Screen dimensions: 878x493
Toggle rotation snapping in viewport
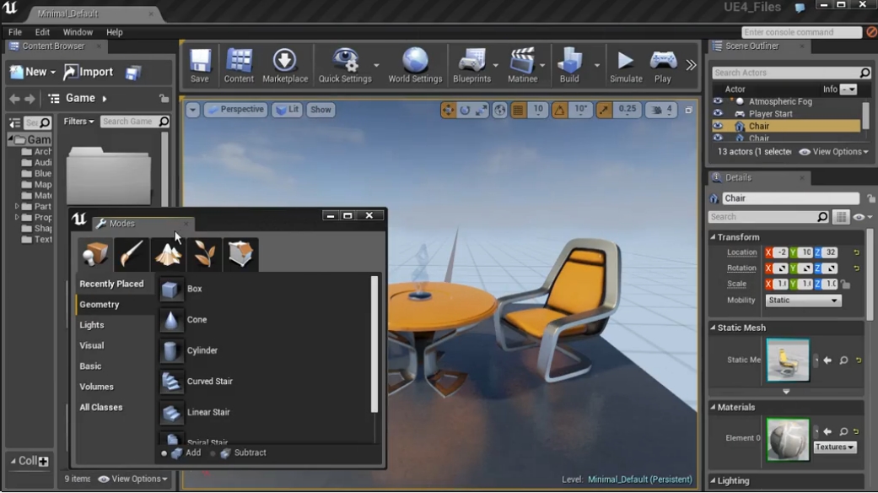(x=559, y=111)
